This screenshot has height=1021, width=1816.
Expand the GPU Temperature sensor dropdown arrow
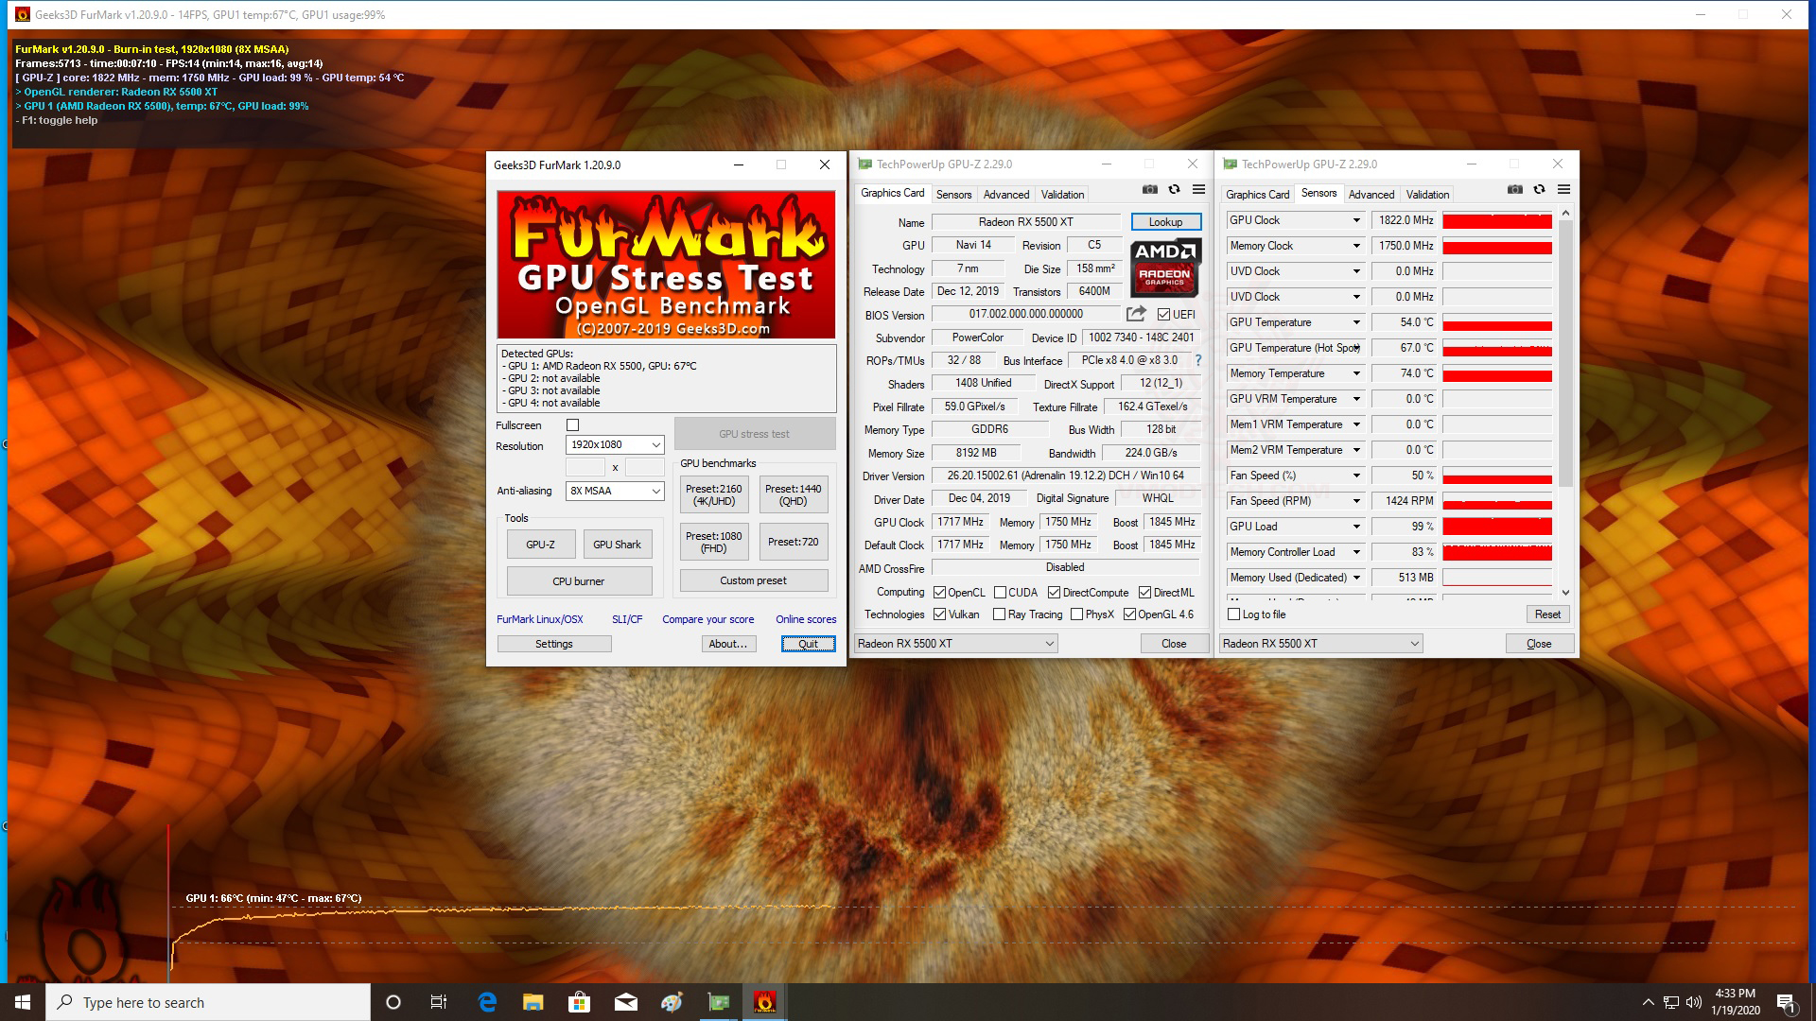click(x=1355, y=322)
